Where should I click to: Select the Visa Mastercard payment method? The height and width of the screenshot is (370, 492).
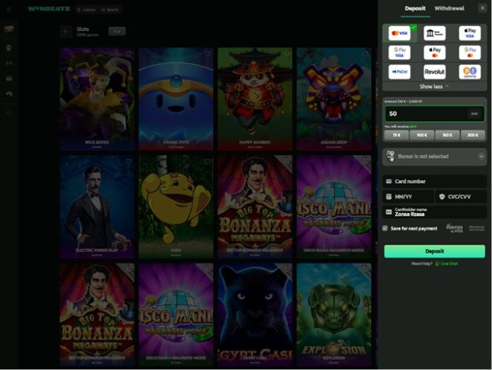click(400, 33)
